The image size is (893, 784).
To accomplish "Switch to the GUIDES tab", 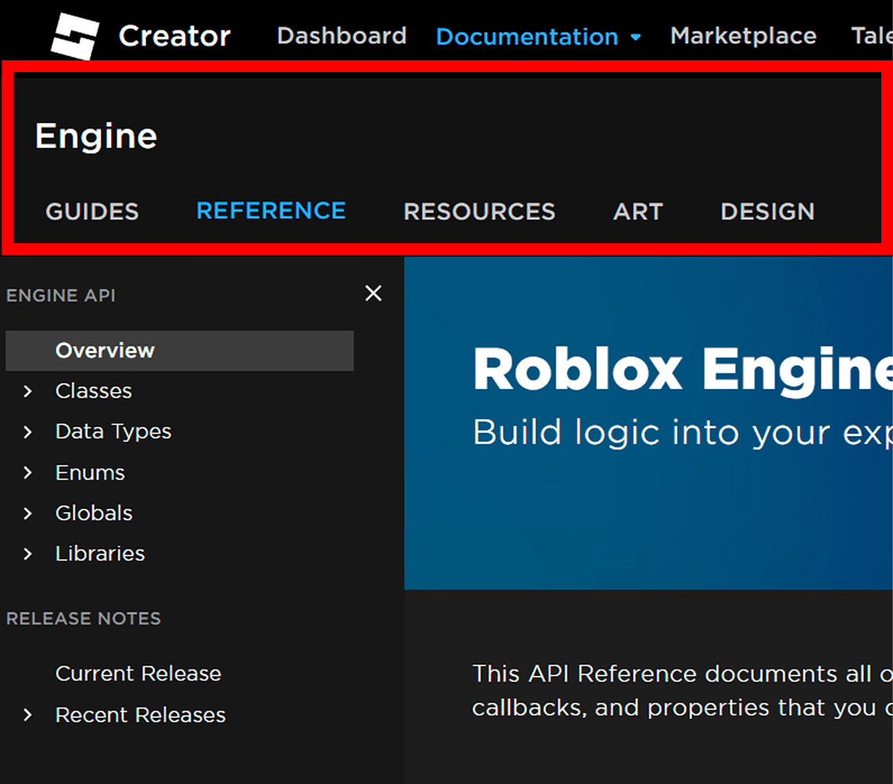I will point(92,211).
